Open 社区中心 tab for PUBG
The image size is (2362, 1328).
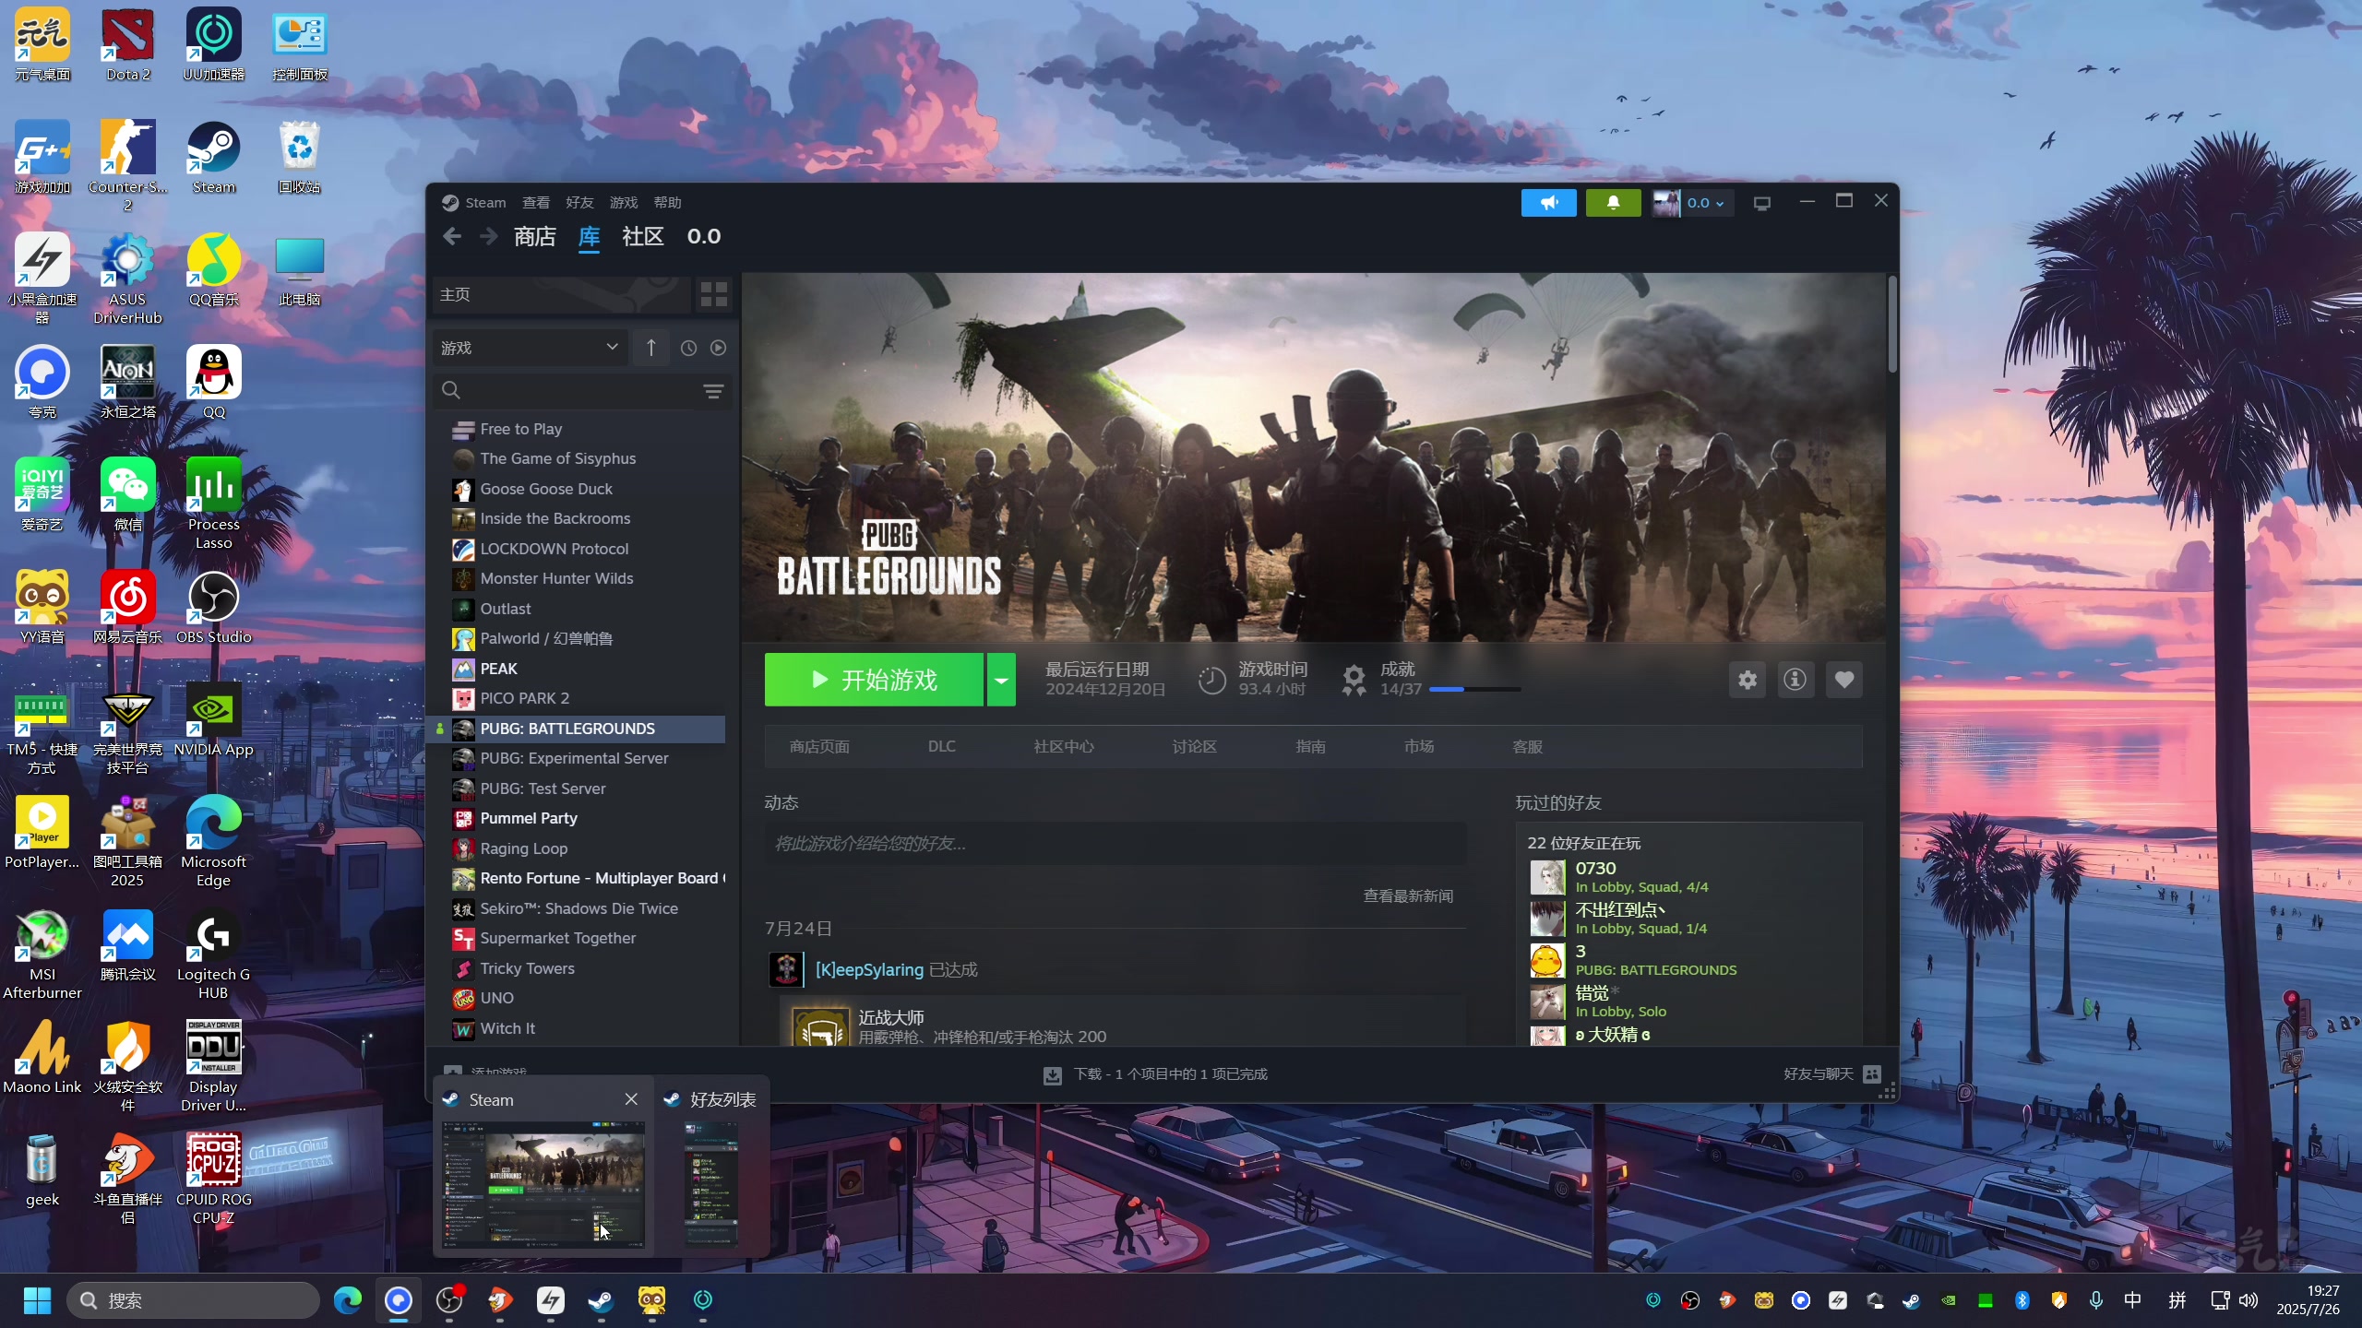(1064, 747)
